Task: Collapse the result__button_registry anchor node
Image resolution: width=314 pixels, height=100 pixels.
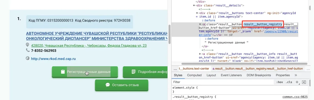Action: [200, 24]
